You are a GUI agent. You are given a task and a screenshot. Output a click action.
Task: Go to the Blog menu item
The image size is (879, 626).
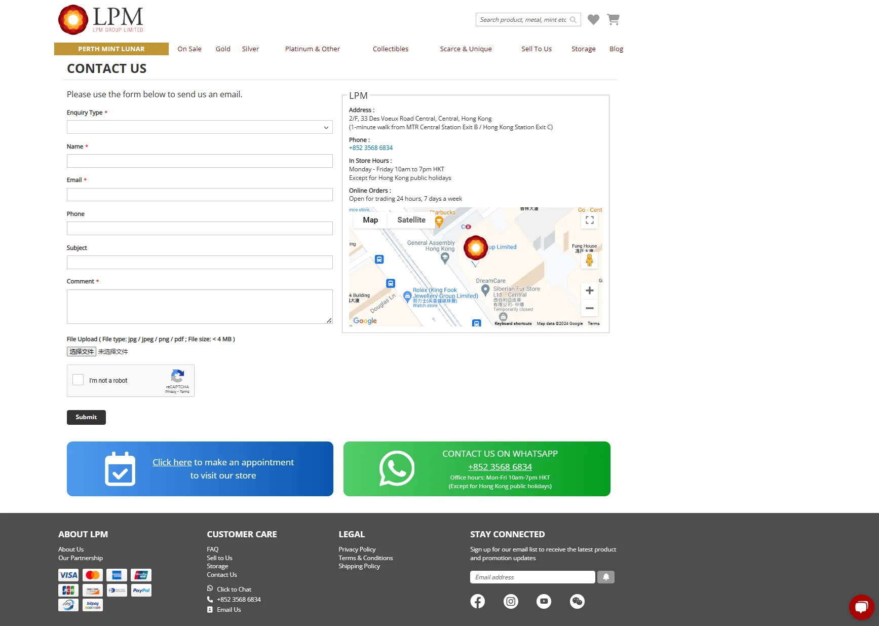coord(616,49)
